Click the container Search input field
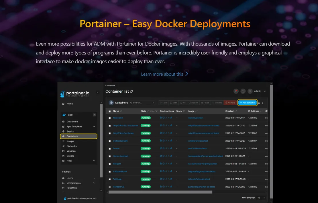The image size is (318, 203). [x=142, y=103]
